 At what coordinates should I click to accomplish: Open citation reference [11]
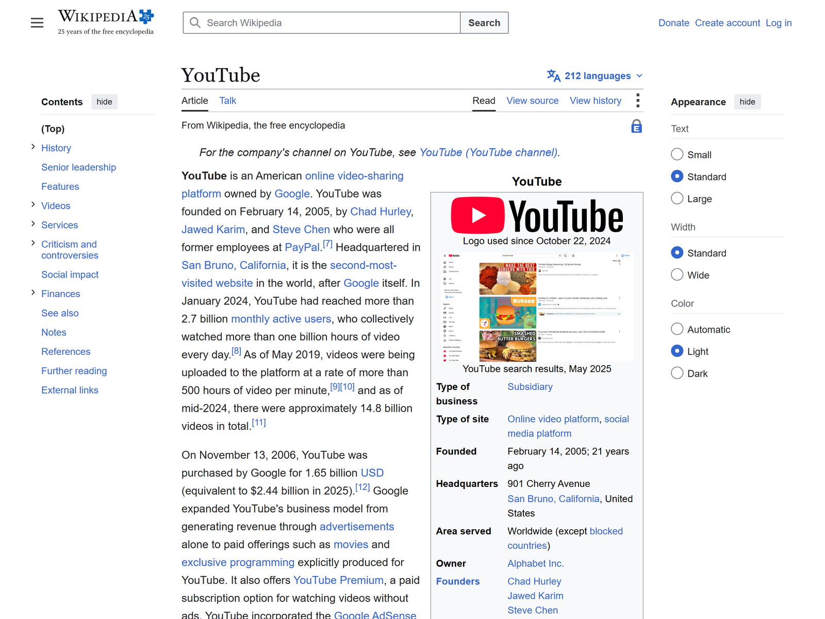coord(259,422)
